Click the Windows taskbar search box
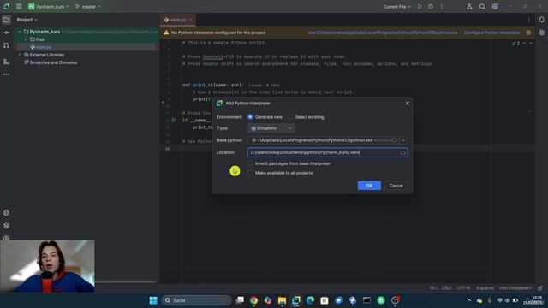548x308 pixels. [x=197, y=300]
